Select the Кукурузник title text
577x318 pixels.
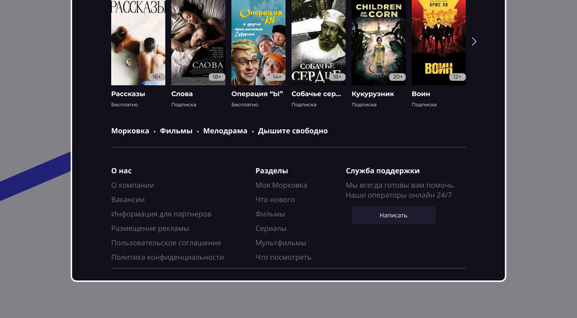(x=373, y=94)
